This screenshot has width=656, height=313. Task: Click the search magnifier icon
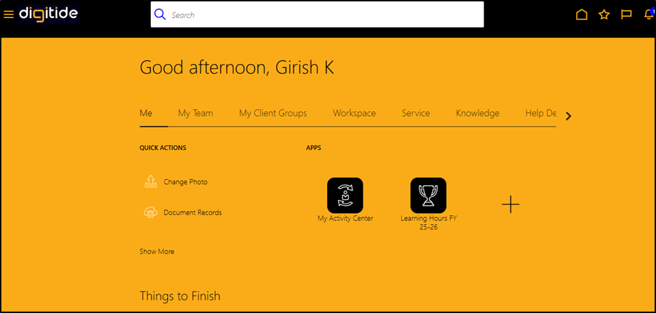pyautogui.click(x=160, y=15)
